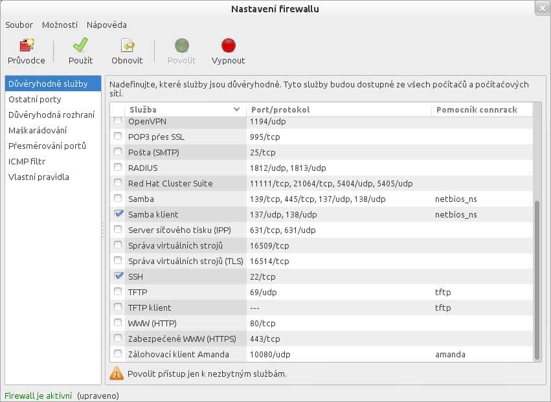The width and height of the screenshot is (551, 402).
Task: Open the Nápověda help menu
Action: [x=106, y=25]
